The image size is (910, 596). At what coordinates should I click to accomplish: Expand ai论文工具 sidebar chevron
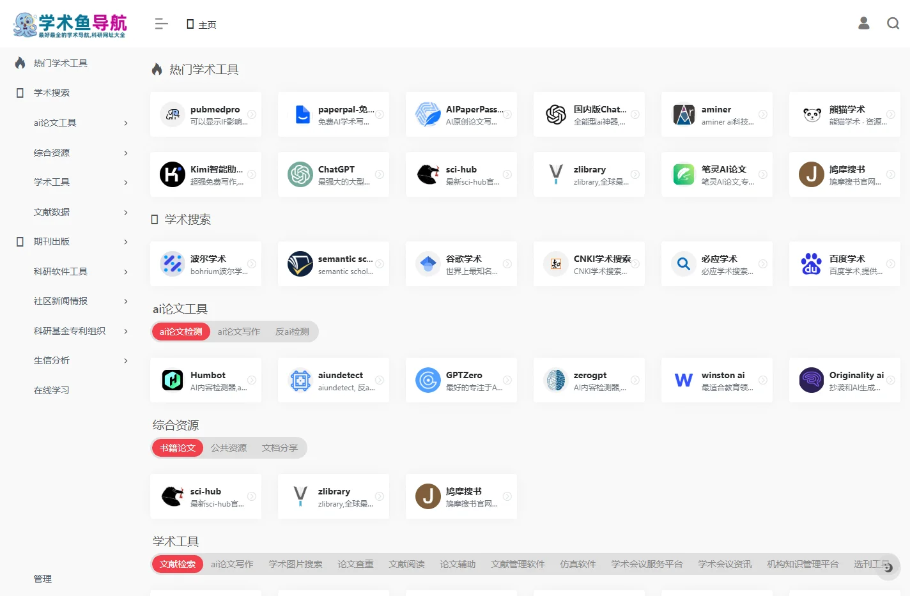[126, 123]
